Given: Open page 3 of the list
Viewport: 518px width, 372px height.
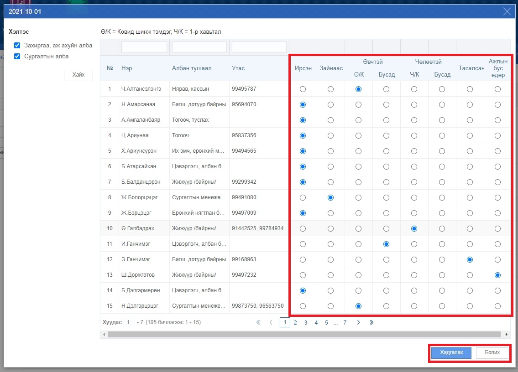Looking at the screenshot, I should [x=306, y=322].
